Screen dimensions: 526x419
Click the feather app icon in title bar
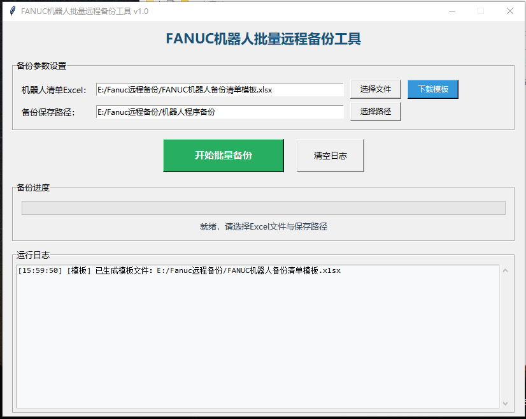click(13, 11)
